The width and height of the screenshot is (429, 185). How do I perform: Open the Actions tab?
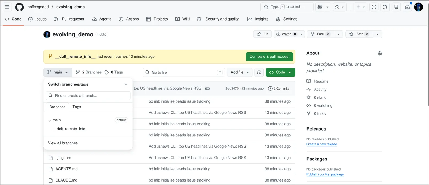pyautogui.click(x=129, y=19)
